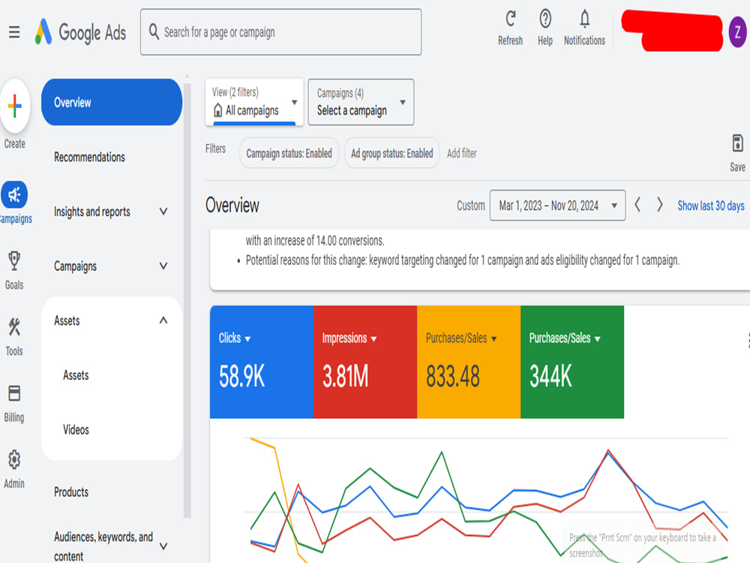Screen dimensions: 750x563
Task: Go to the previous date range
Action: [637, 205]
